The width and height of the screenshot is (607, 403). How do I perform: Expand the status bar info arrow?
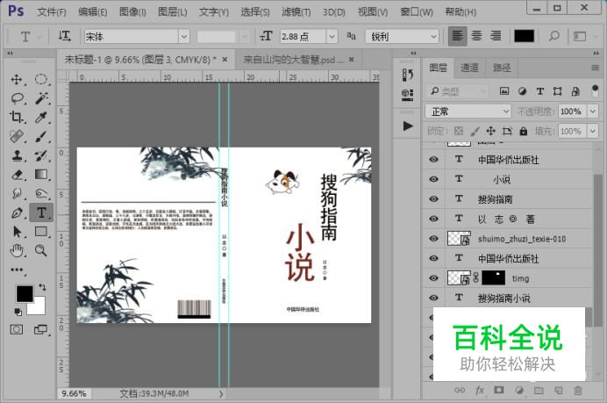click(221, 393)
